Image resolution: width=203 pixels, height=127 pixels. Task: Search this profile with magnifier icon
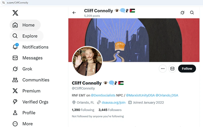pyautogui.click(x=192, y=13)
